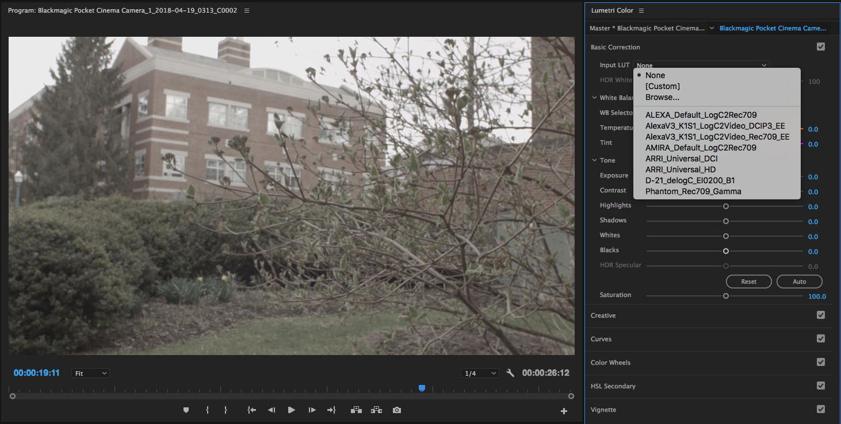841x424 pixels.
Task: Click the Mark Out icon
Action: tap(225, 410)
